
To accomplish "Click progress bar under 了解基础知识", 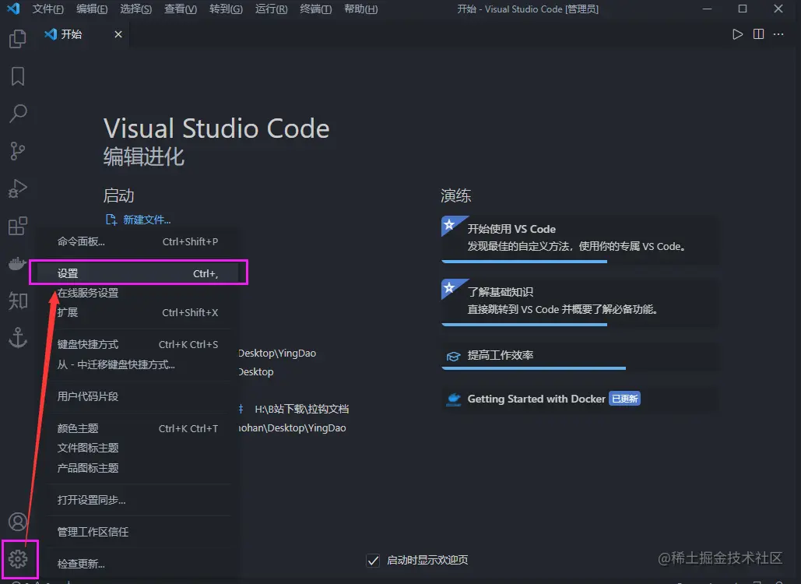I will click(x=524, y=325).
